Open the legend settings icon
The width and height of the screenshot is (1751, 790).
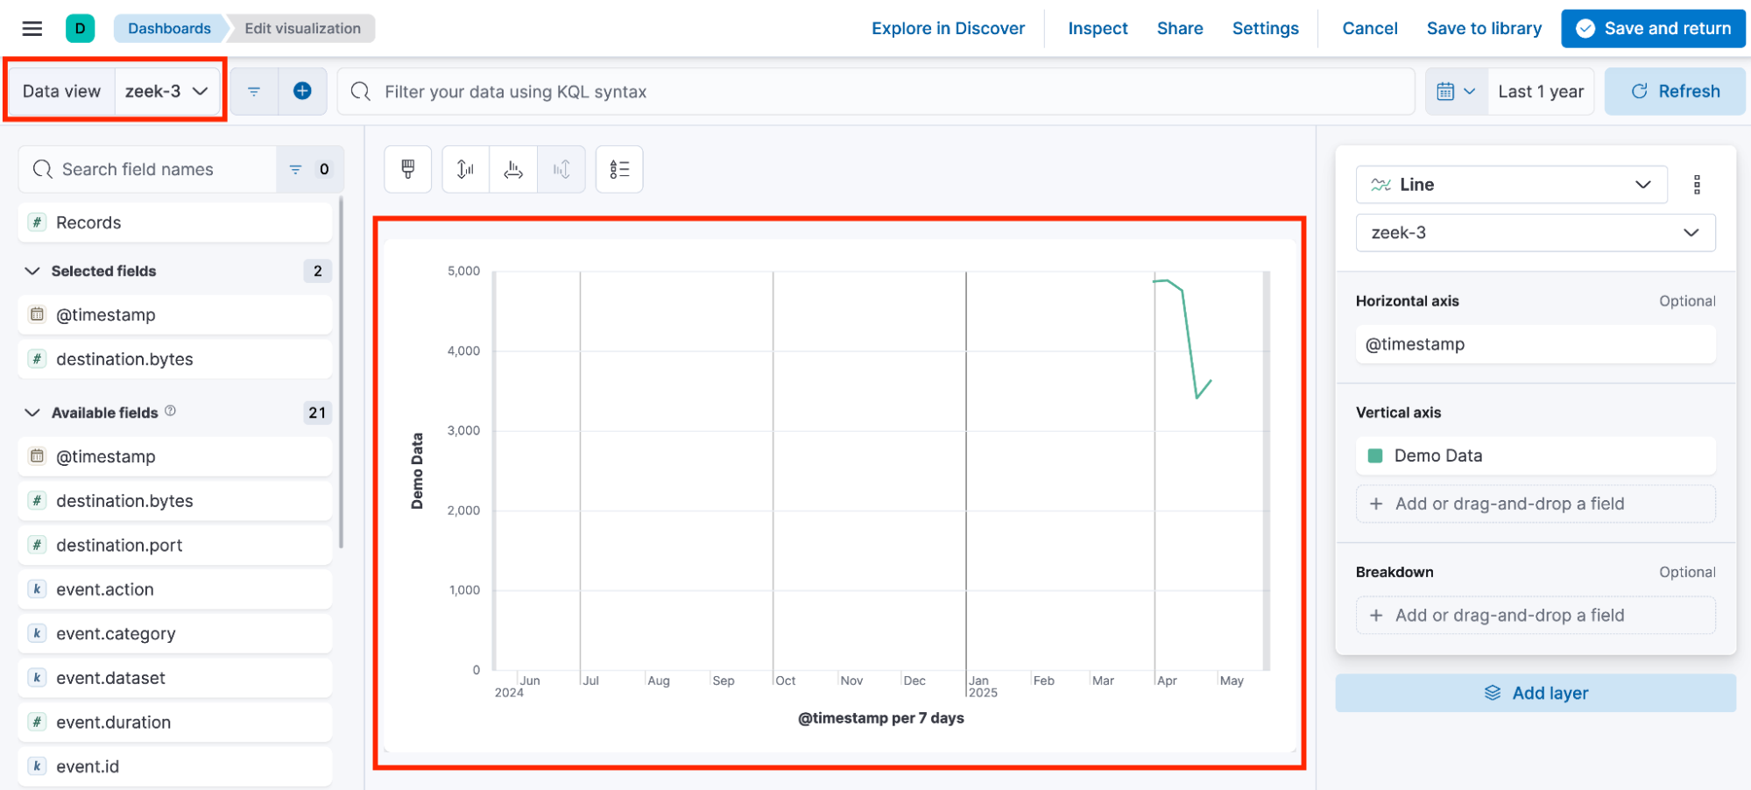(x=619, y=169)
